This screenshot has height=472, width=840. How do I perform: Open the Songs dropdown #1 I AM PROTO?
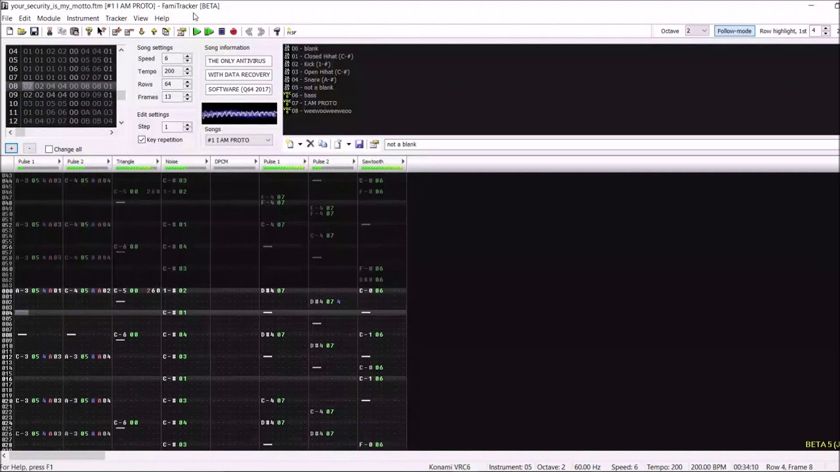point(239,140)
